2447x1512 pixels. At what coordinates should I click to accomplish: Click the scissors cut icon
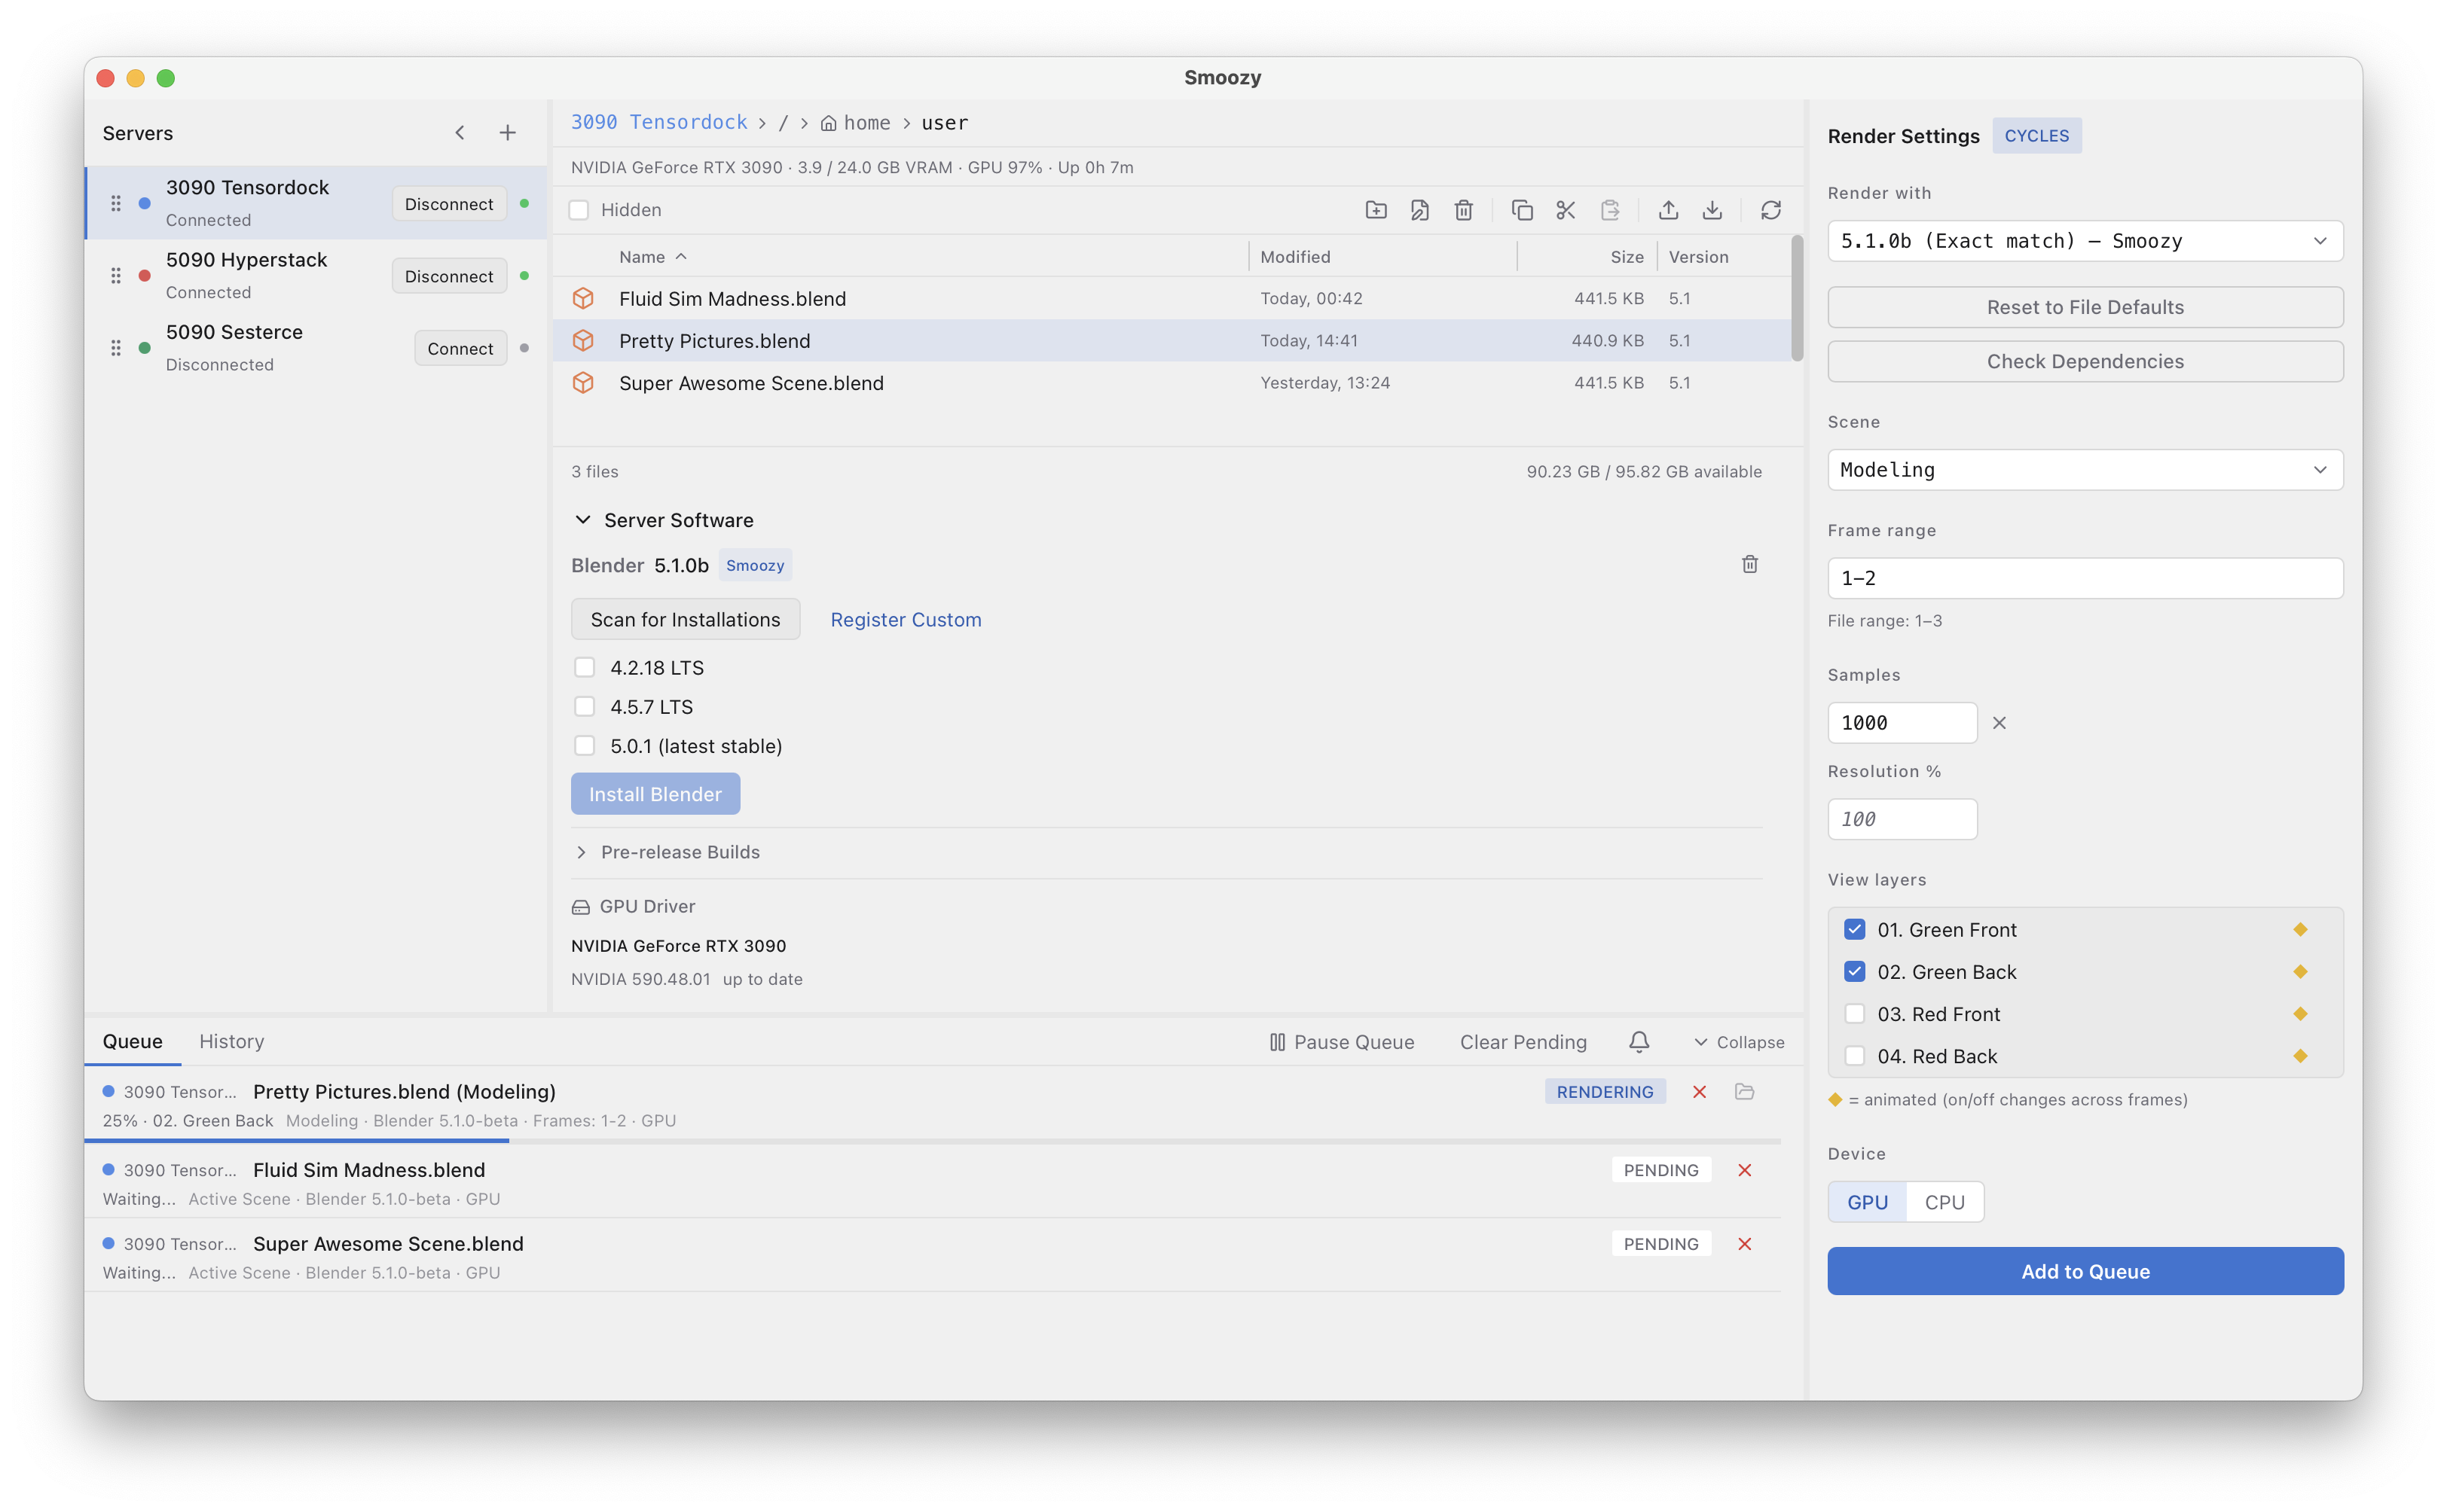(1566, 210)
